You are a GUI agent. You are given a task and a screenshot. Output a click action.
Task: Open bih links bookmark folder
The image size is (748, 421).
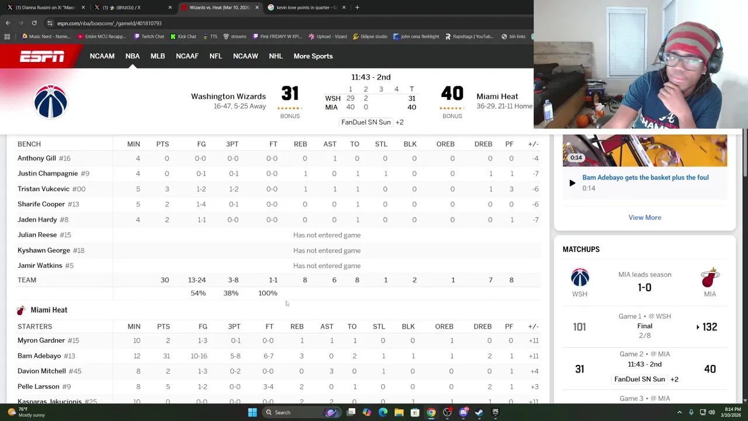tap(513, 36)
